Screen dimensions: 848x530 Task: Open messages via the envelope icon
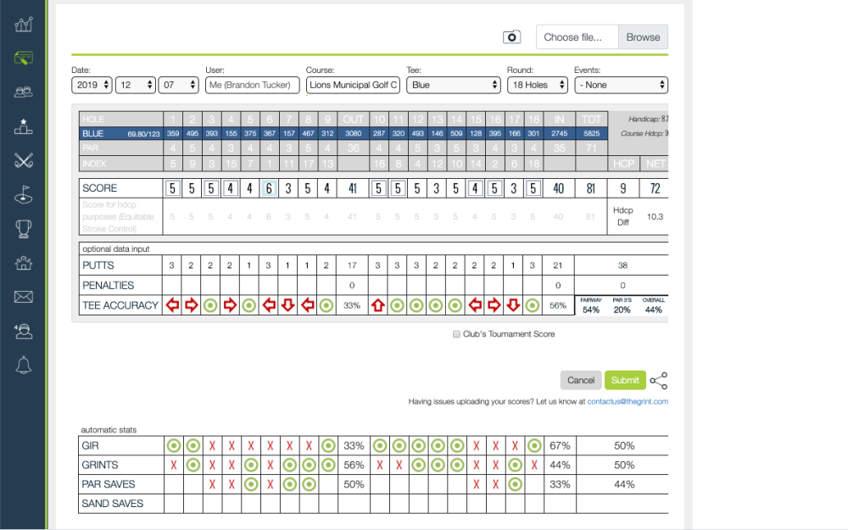point(23,297)
